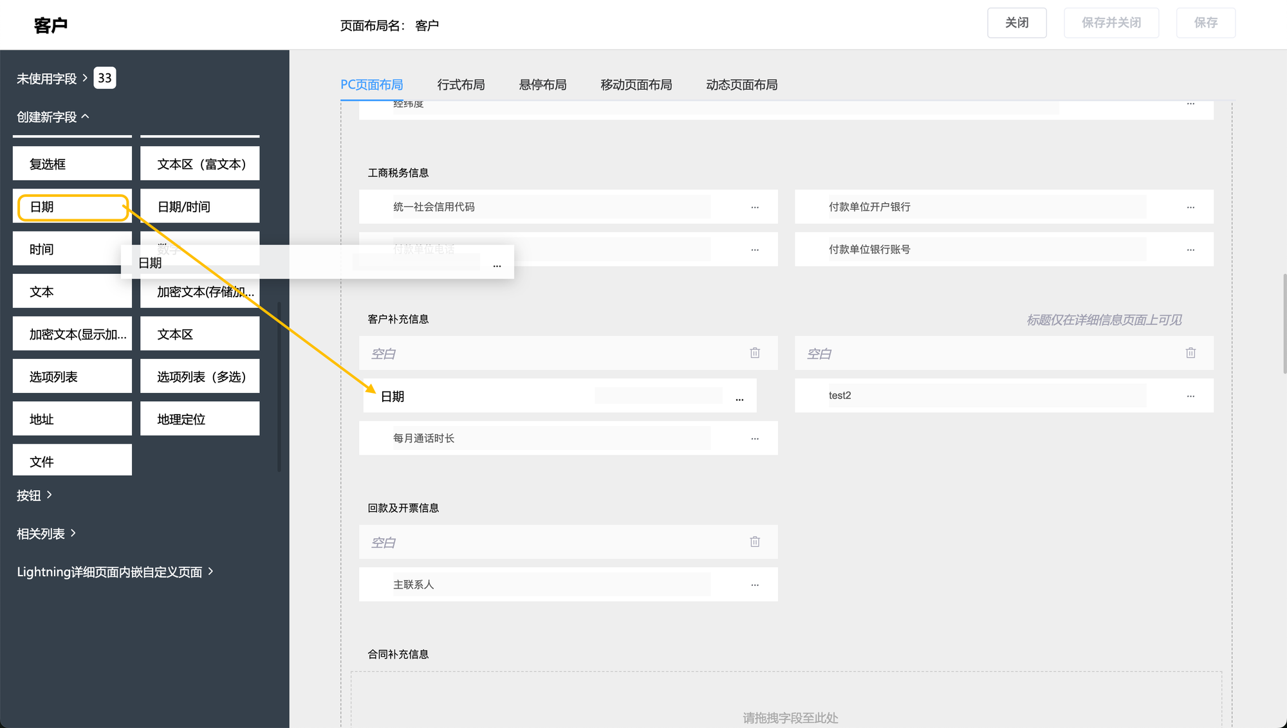Image resolution: width=1287 pixels, height=728 pixels.
Task: Open more options for 每月通话时长 field
Action: pos(755,439)
